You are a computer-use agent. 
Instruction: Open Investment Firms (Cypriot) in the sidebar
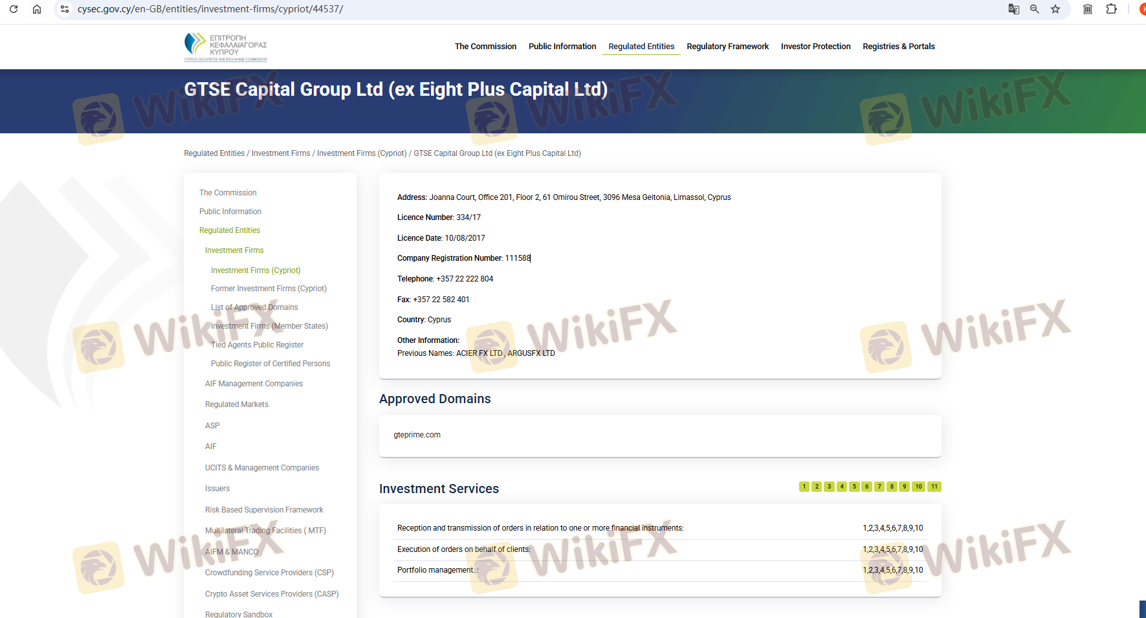point(256,270)
